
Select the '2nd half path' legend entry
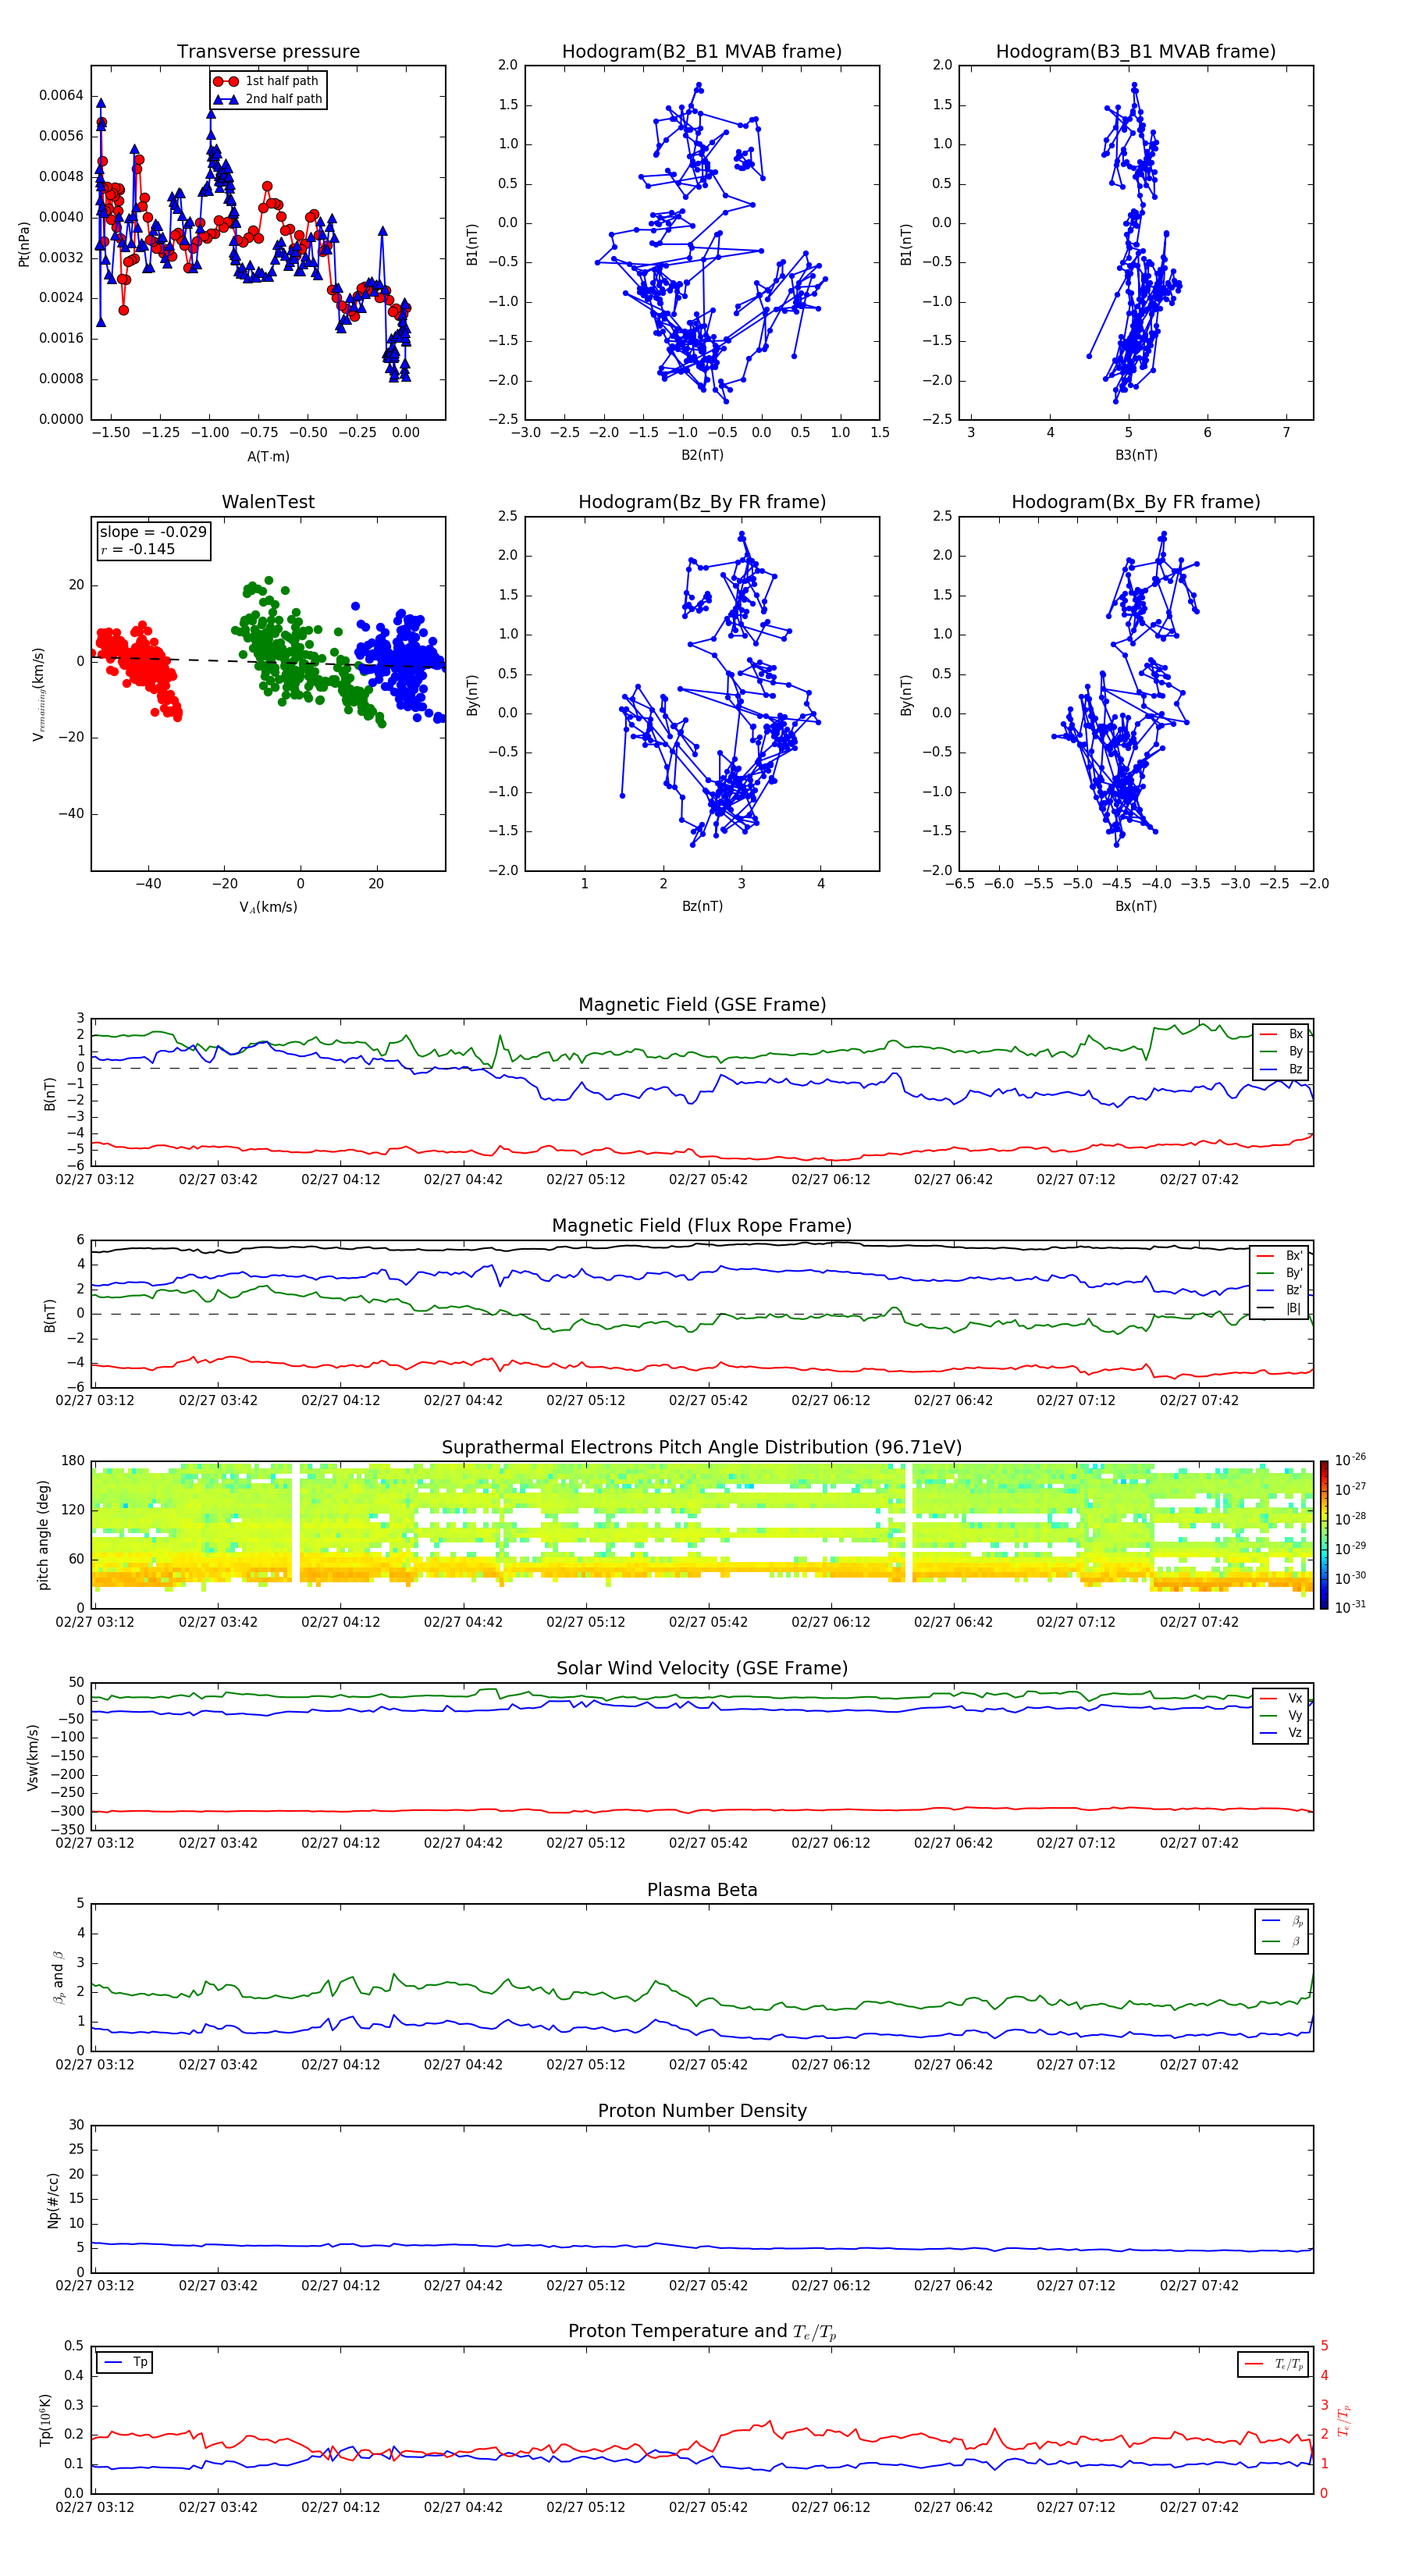tap(267, 99)
